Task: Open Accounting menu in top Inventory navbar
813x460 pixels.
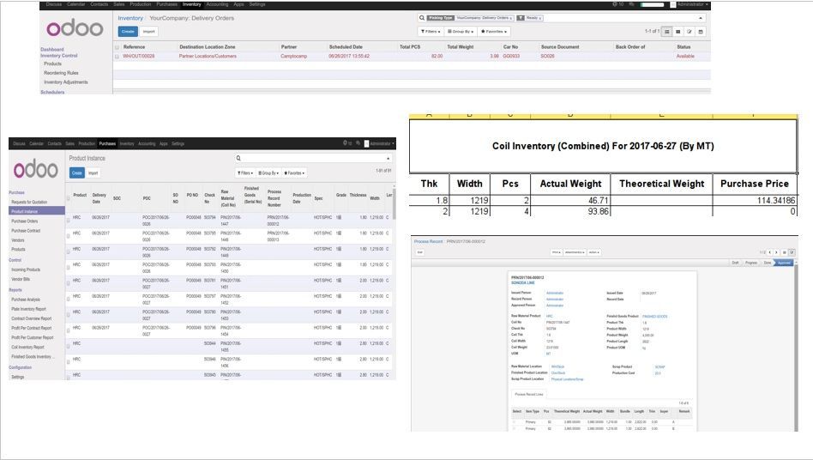Action: (x=217, y=4)
